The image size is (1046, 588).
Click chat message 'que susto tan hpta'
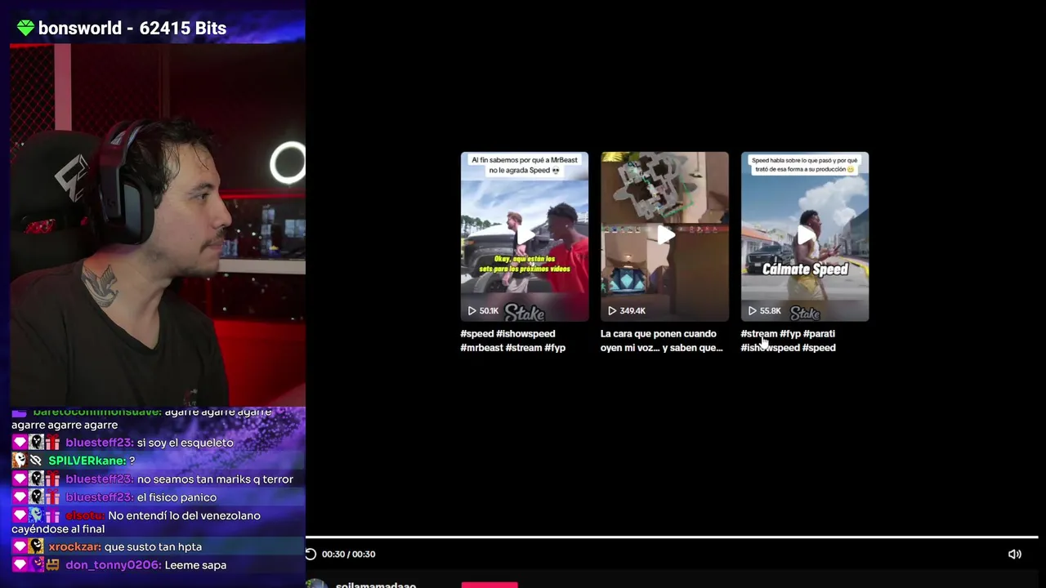153,546
